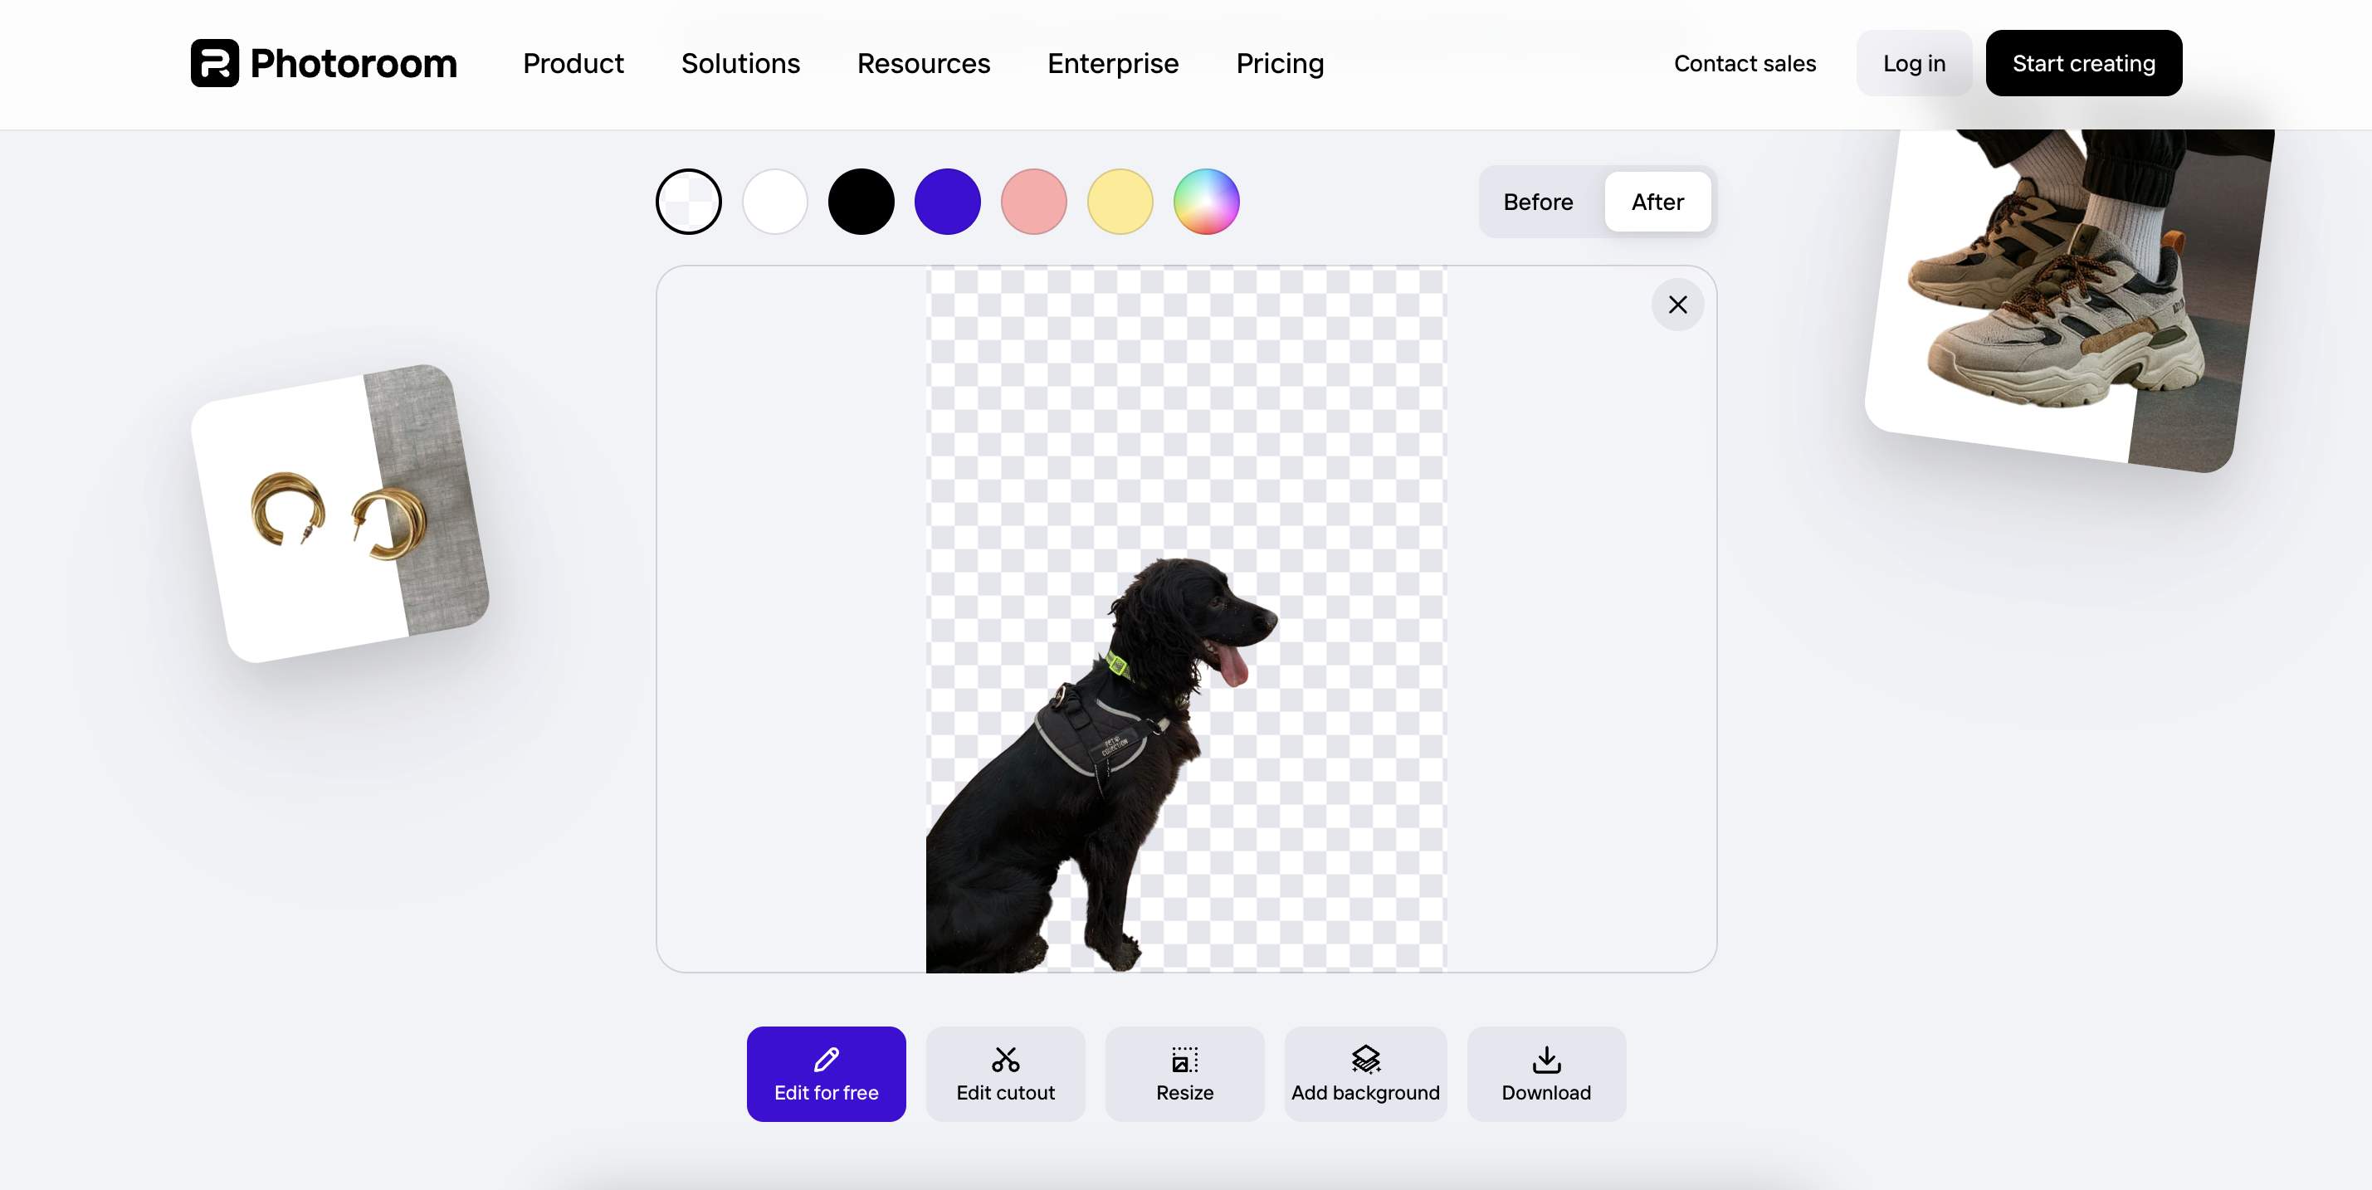Viewport: 2372px width, 1190px height.
Task: Pick the rainbow custom color picker
Action: 1206,202
